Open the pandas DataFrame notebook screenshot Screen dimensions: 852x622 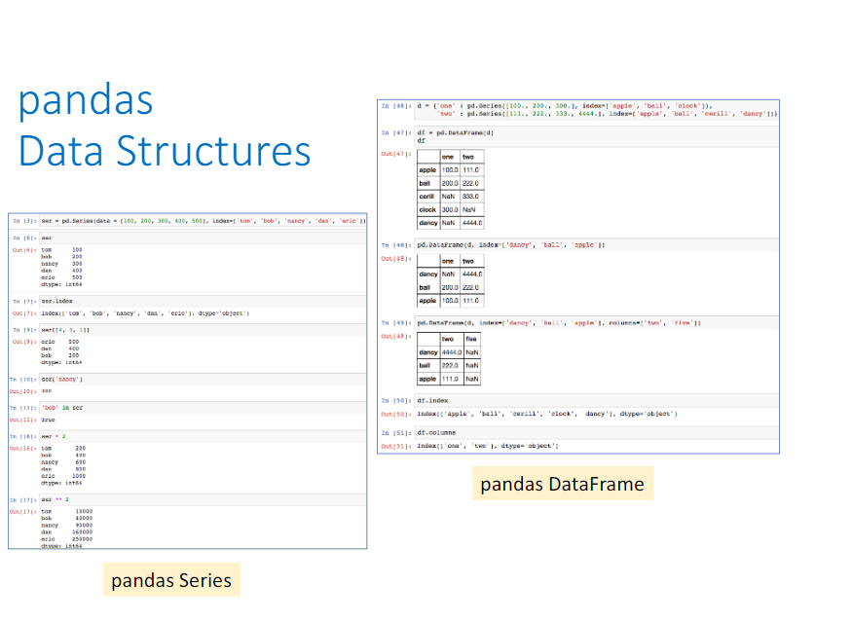(578, 276)
